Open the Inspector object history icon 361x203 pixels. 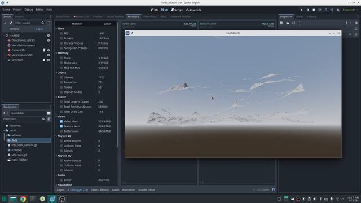pyautogui.click(x=356, y=23)
